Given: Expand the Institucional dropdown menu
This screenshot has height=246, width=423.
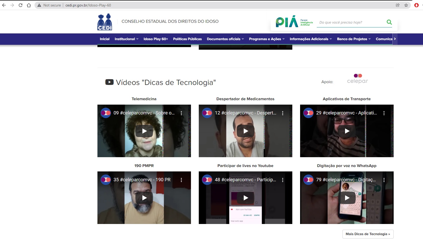Looking at the screenshot, I should (x=126, y=39).
